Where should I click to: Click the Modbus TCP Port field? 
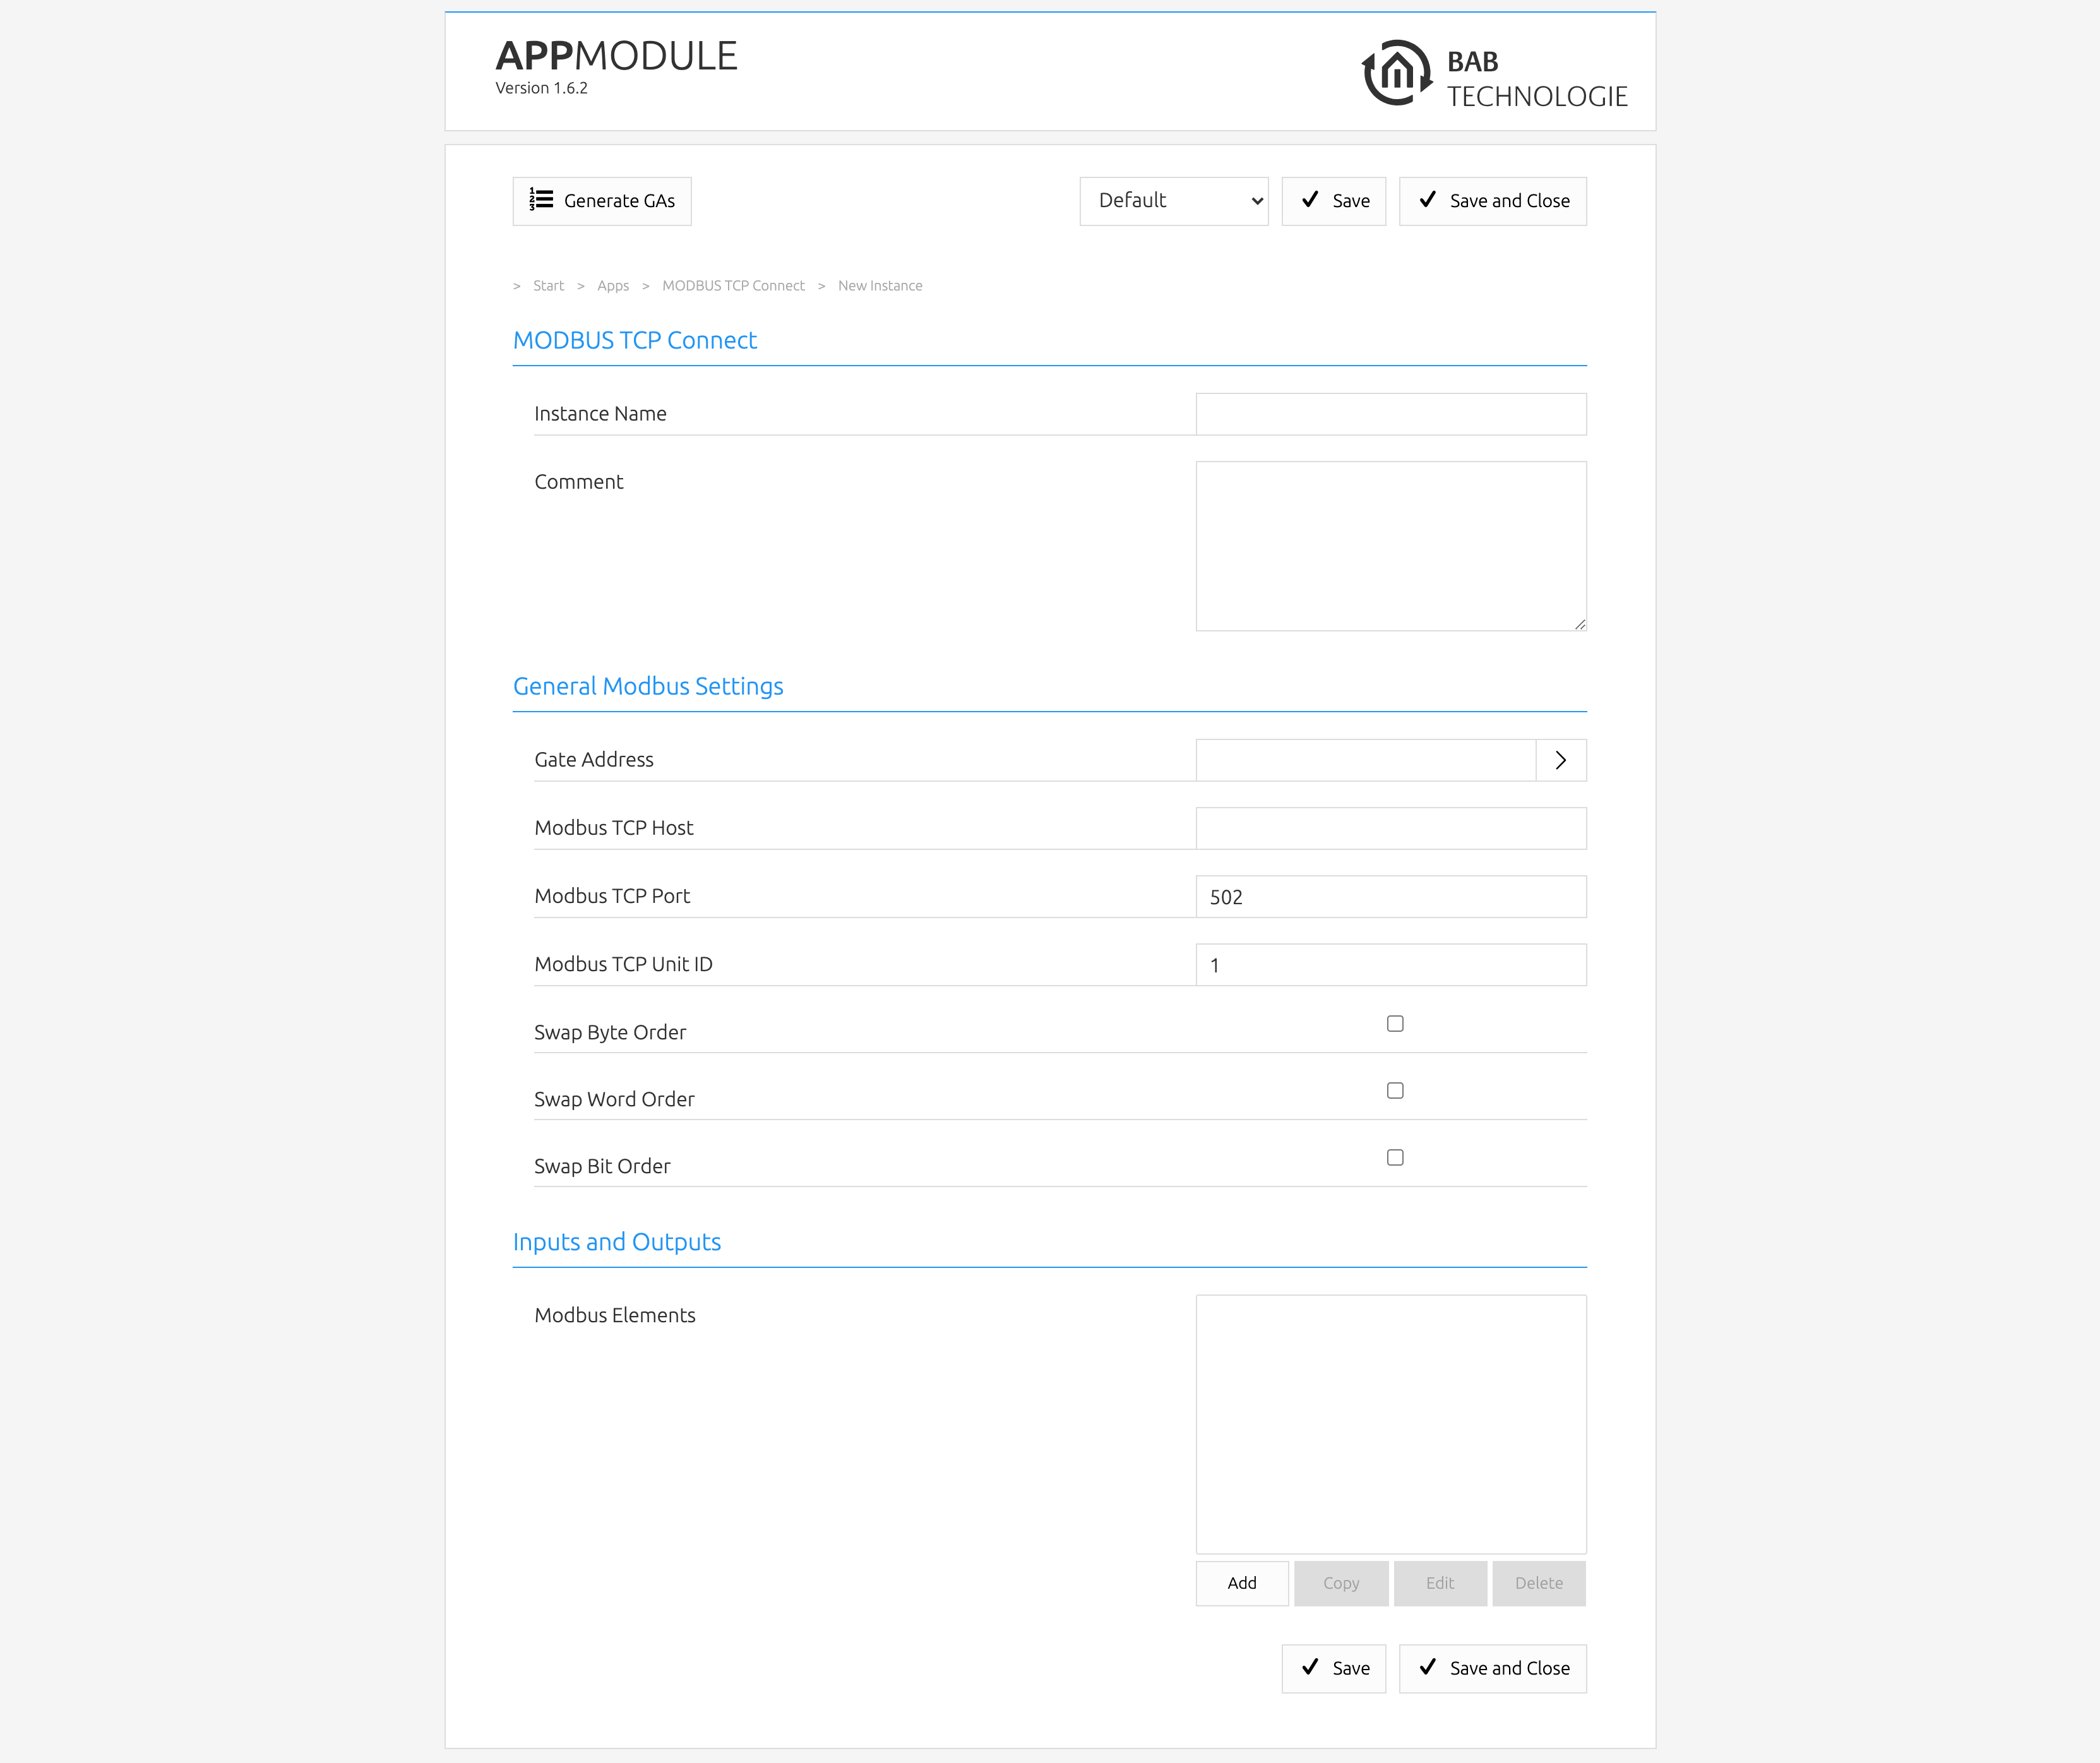(x=1390, y=897)
